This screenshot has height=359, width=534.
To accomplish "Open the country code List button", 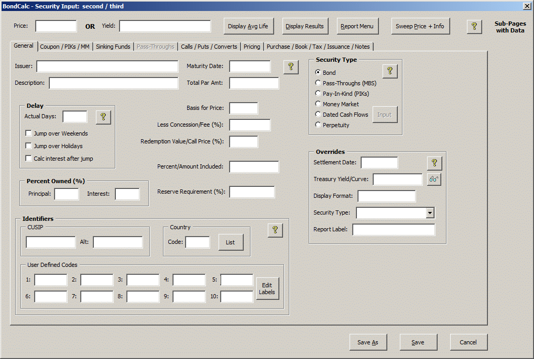I will pyautogui.click(x=231, y=242).
